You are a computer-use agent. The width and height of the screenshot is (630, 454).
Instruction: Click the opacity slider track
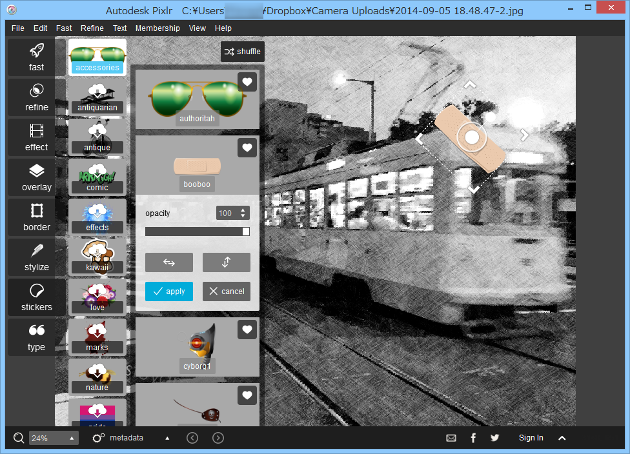(198, 232)
